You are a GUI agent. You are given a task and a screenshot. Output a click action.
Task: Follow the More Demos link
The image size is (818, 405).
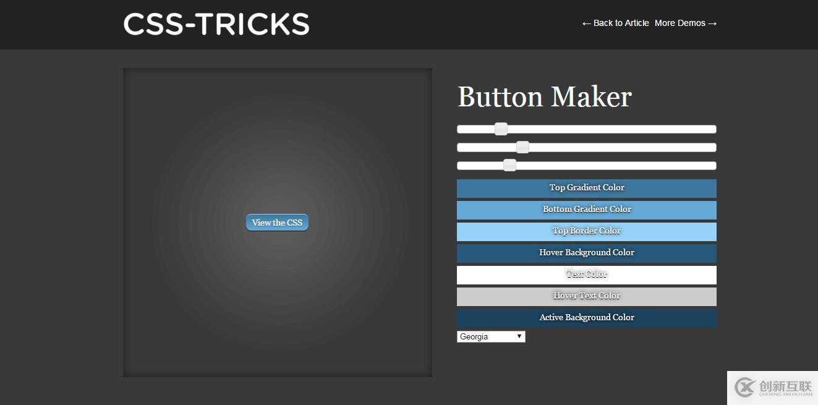point(686,23)
